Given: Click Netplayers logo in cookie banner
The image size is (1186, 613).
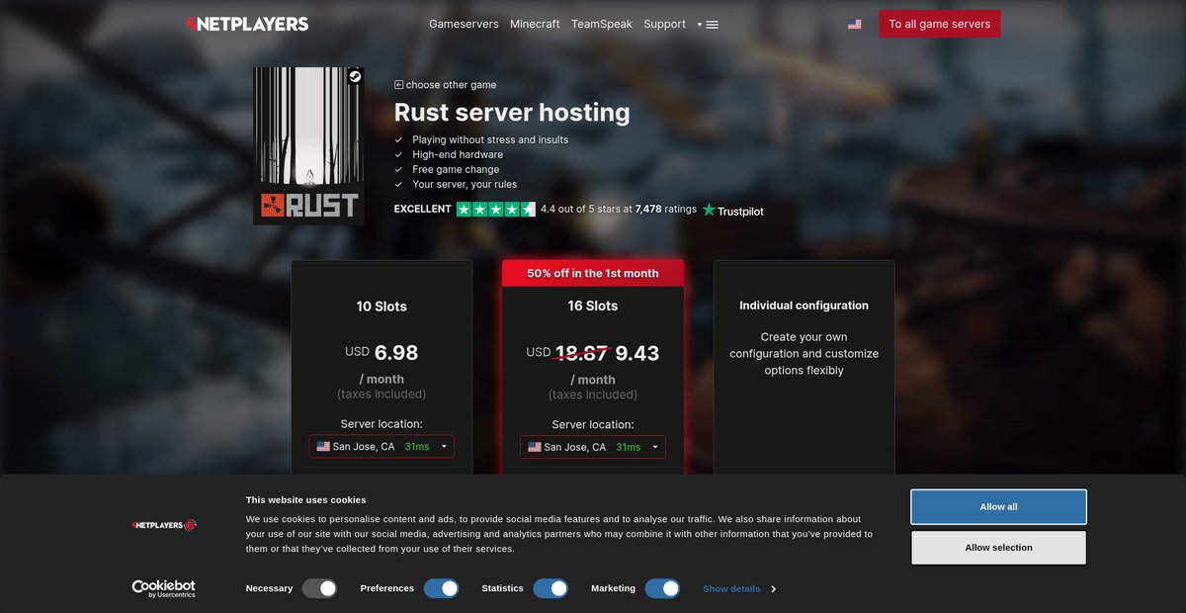Looking at the screenshot, I should click(164, 525).
